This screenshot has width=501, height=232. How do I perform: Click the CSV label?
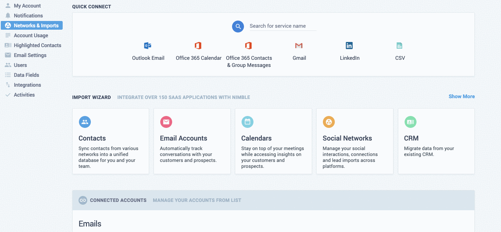(x=400, y=58)
